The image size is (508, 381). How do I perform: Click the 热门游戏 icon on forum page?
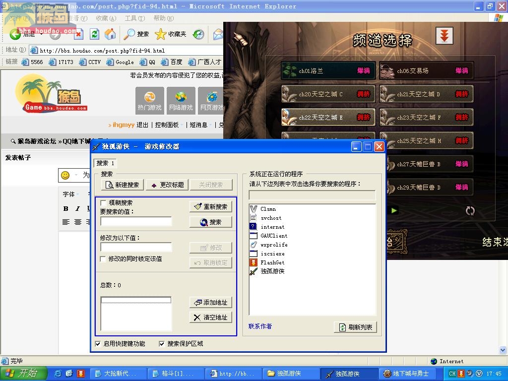click(150, 100)
